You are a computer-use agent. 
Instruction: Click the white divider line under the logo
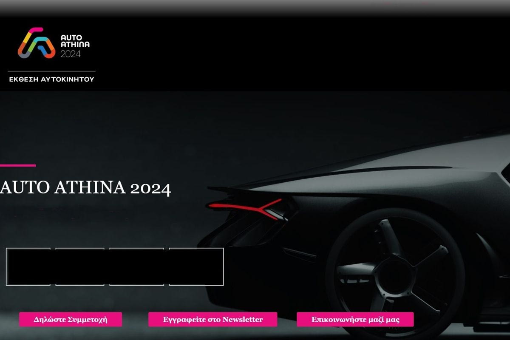tap(51, 71)
